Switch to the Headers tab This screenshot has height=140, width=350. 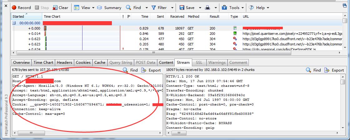click(64, 63)
